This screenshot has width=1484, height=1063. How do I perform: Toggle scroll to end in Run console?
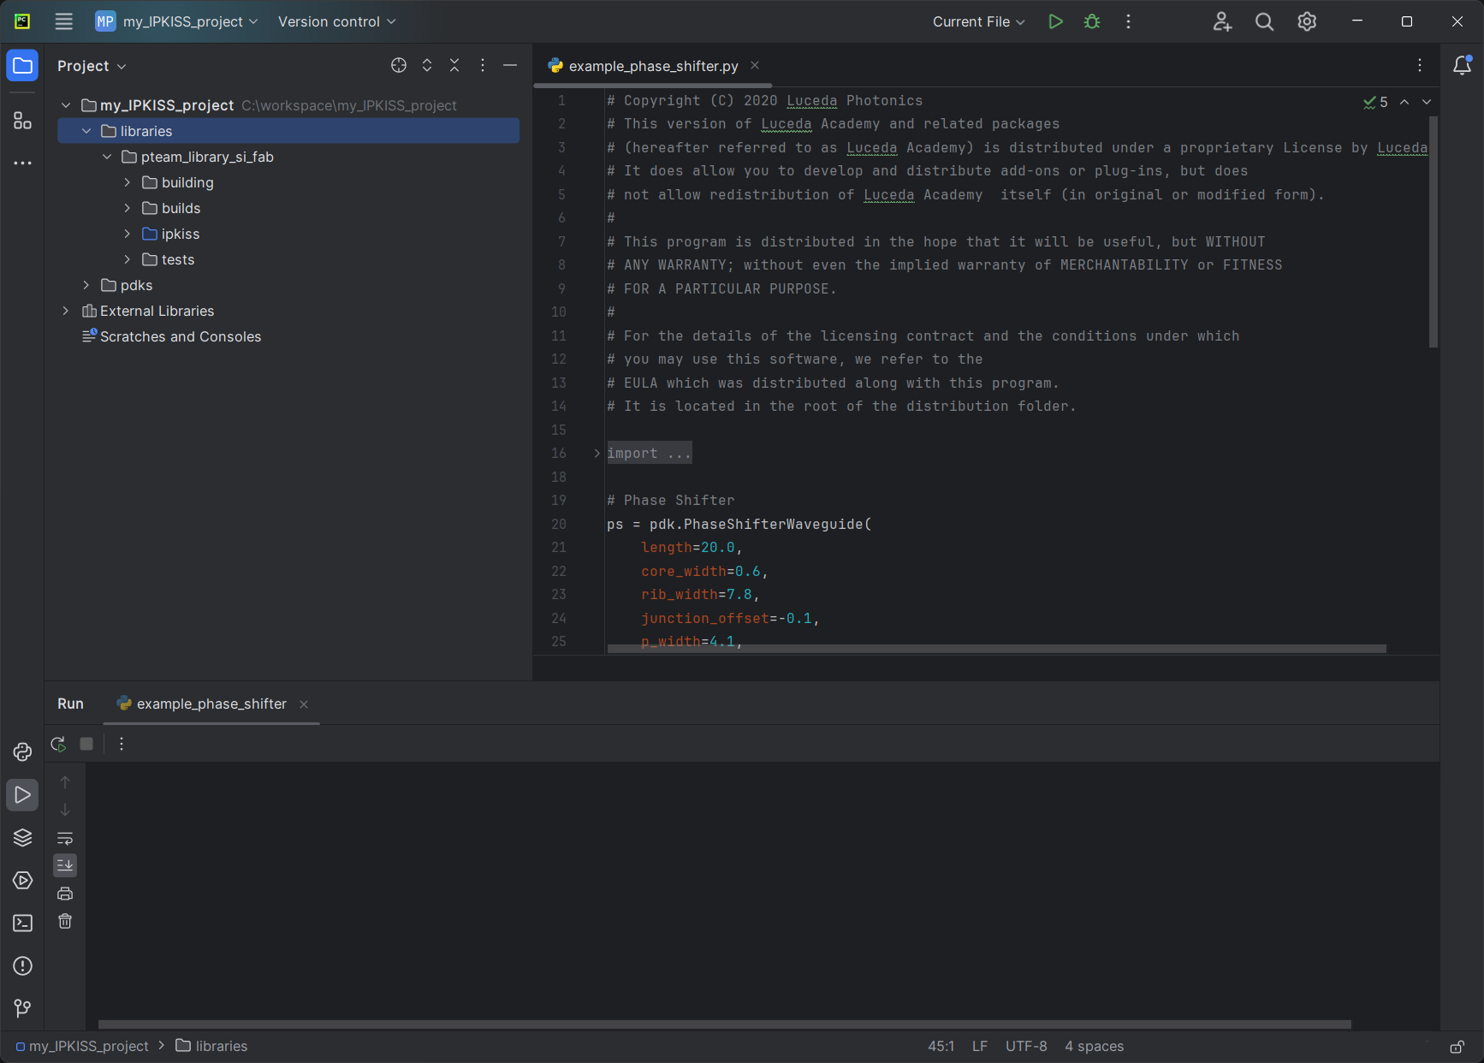point(65,865)
